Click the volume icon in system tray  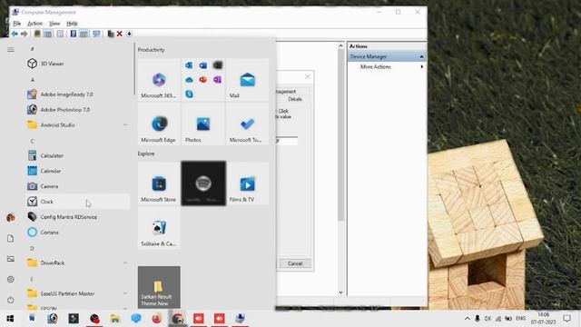click(x=487, y=319)
